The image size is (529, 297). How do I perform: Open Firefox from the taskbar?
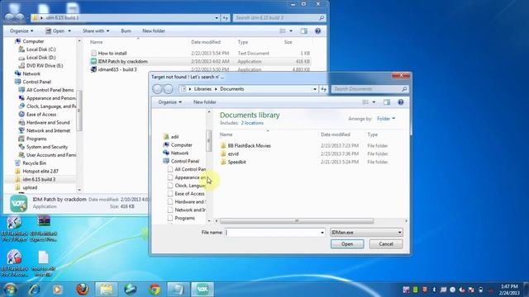coord(82,290)
